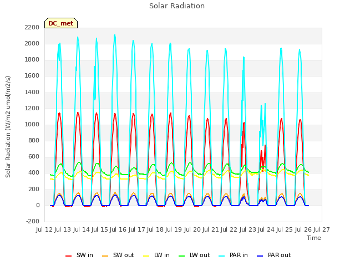The width and height of the screenshot is (355, 266).
Task: Click the DC_met annotation label
Action: [x=61, y=23]
